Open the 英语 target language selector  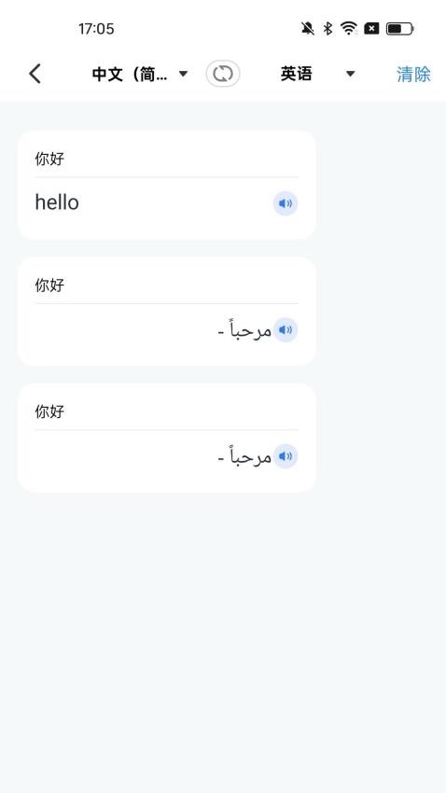[297, 74]
